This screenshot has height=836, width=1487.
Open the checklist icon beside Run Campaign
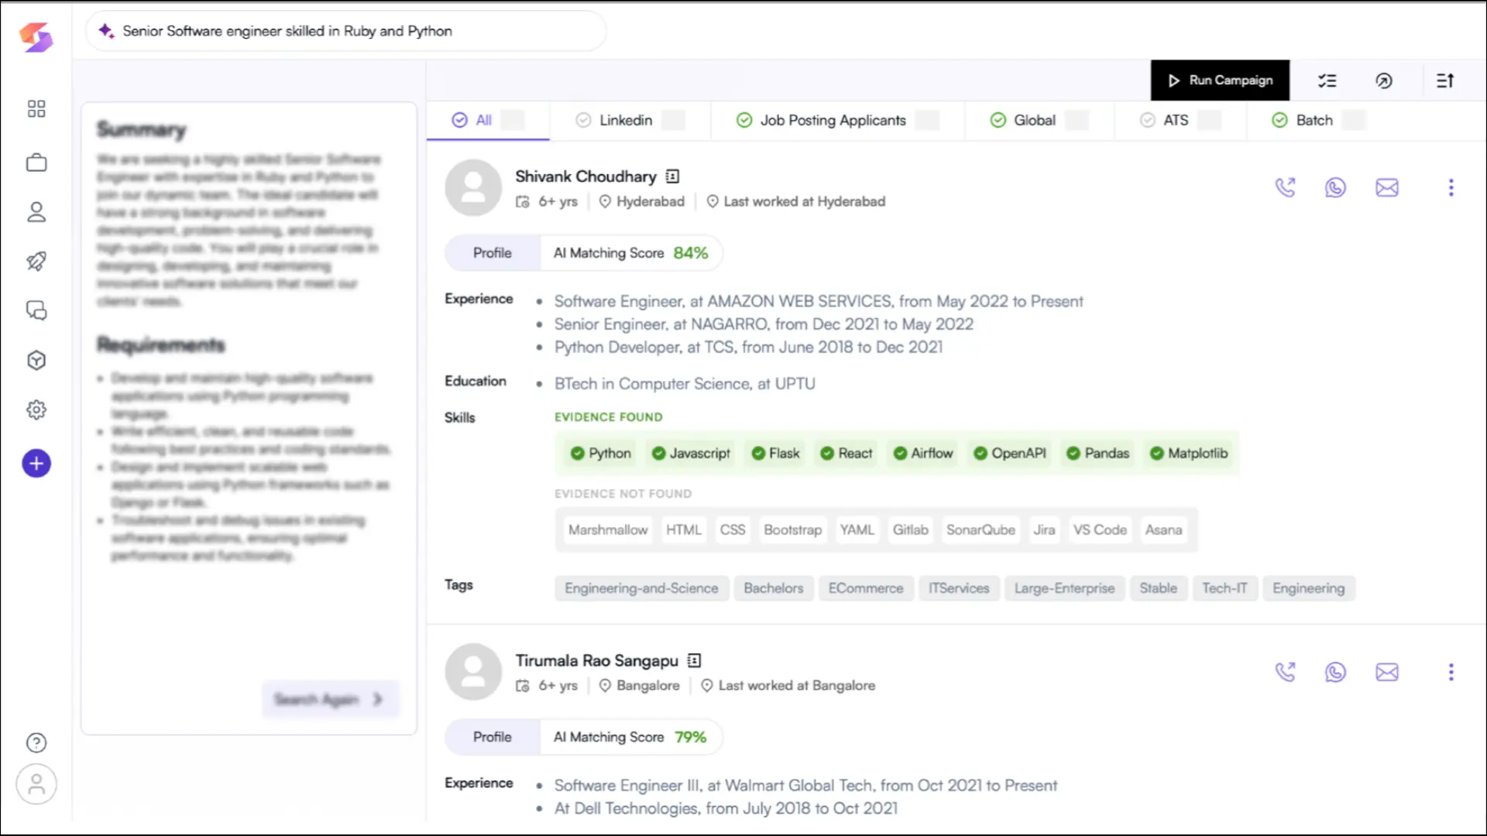click(1327, 81)
